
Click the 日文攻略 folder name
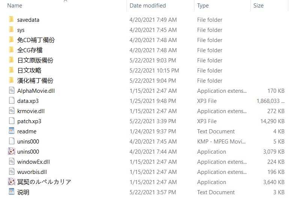[29, 70]
